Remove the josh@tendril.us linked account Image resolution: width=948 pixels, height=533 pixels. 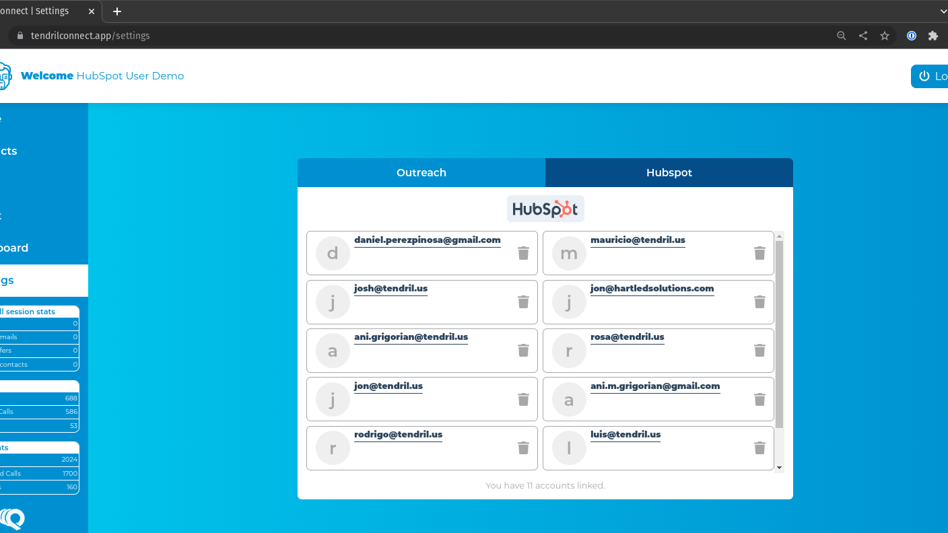click(523, 301)
